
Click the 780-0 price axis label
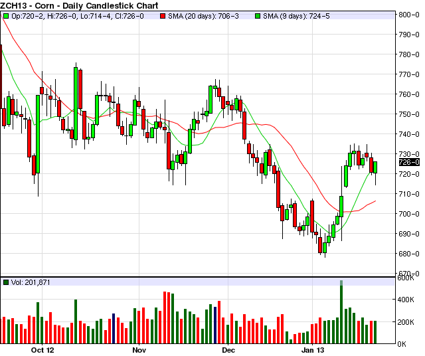tap(409, 54)
